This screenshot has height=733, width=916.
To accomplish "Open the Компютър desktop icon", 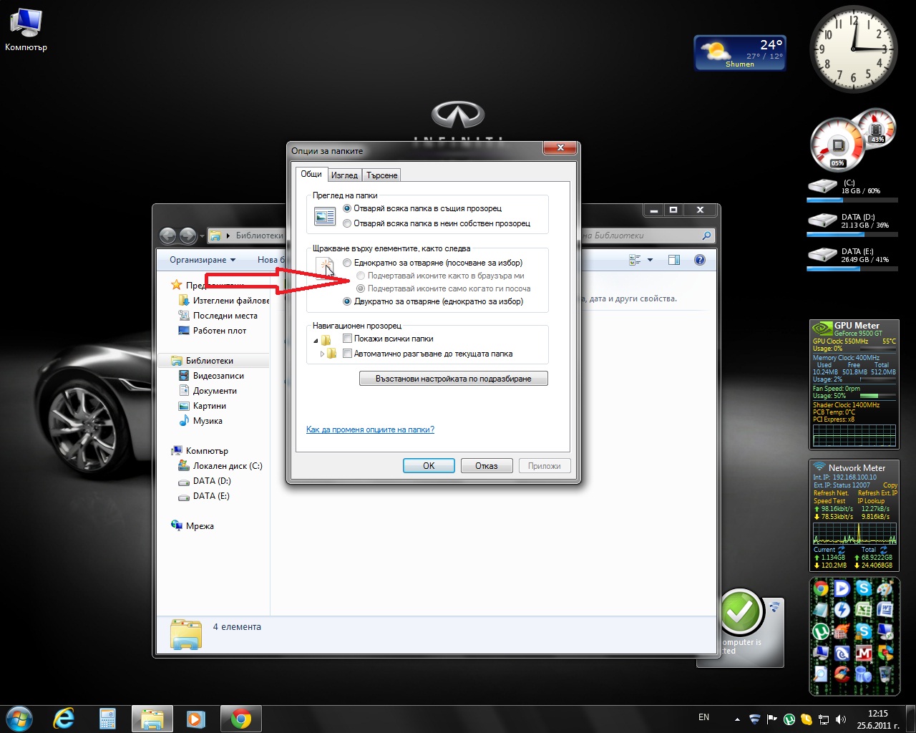I will pyautogui.click(x=26, y=29).
